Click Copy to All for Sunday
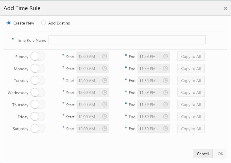231x163 pixels. [191, 56]
